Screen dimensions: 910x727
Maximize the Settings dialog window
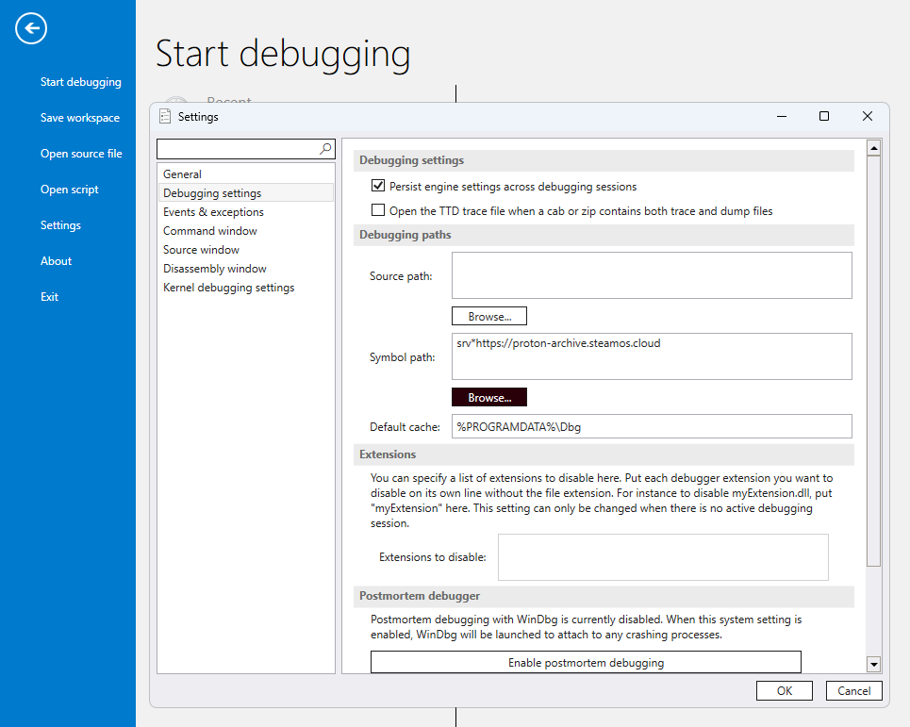[x=823, y=117]
